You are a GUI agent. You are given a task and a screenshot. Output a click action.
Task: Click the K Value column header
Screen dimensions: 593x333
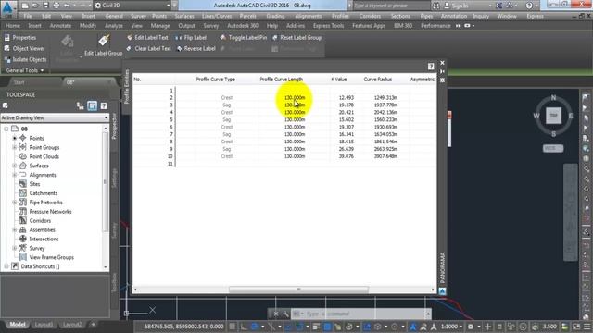tap(338, 80)
